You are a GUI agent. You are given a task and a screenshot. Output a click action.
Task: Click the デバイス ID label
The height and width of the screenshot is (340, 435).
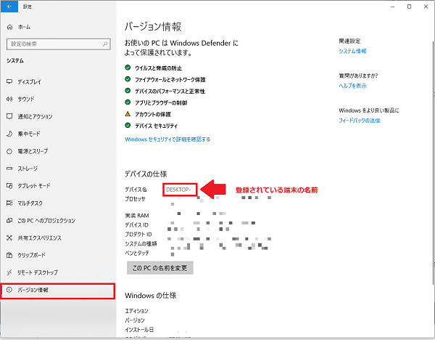(136, 225)
